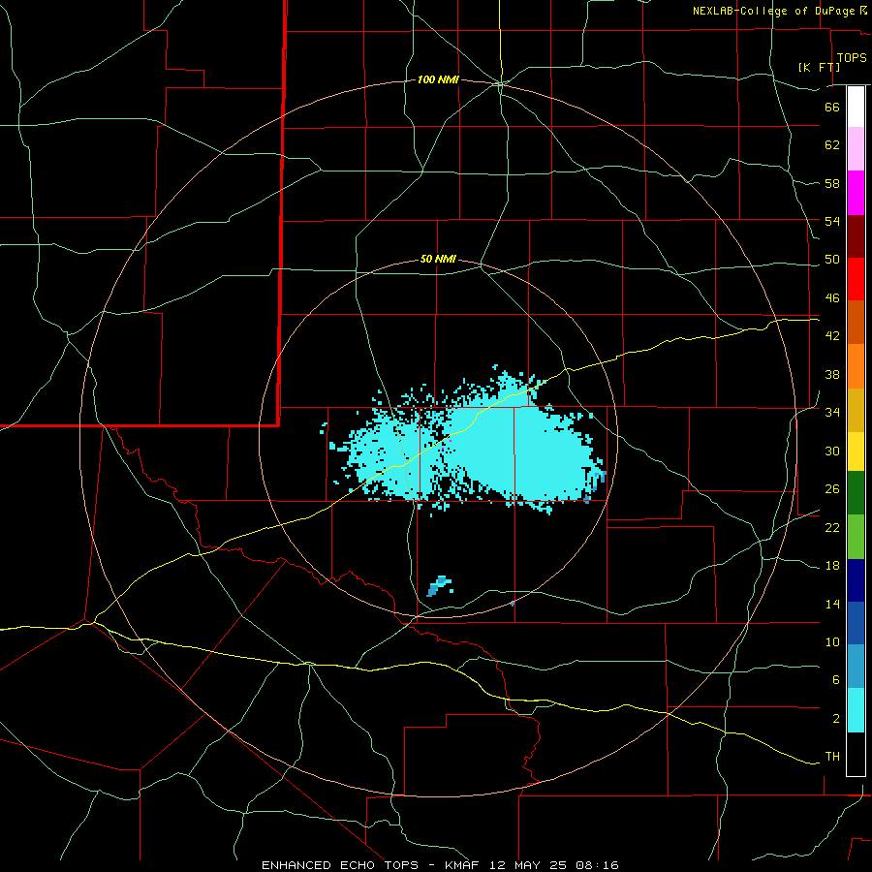Click legend value "6"
The image size is (872, 872).
(835, 680)
